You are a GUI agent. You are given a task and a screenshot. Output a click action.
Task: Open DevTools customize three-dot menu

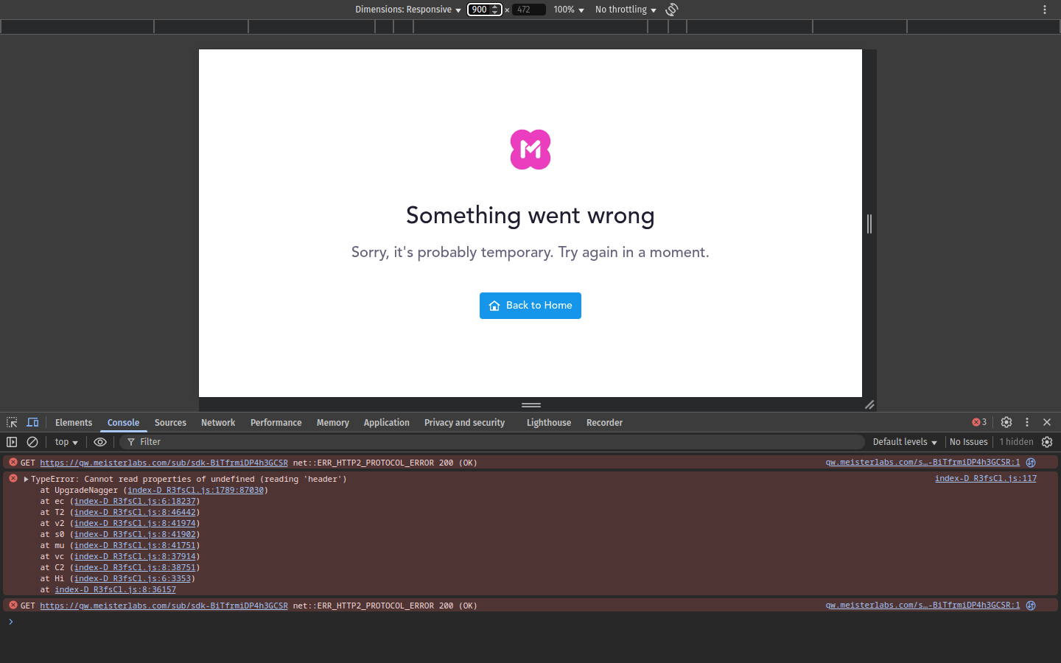pos(1027,422)
